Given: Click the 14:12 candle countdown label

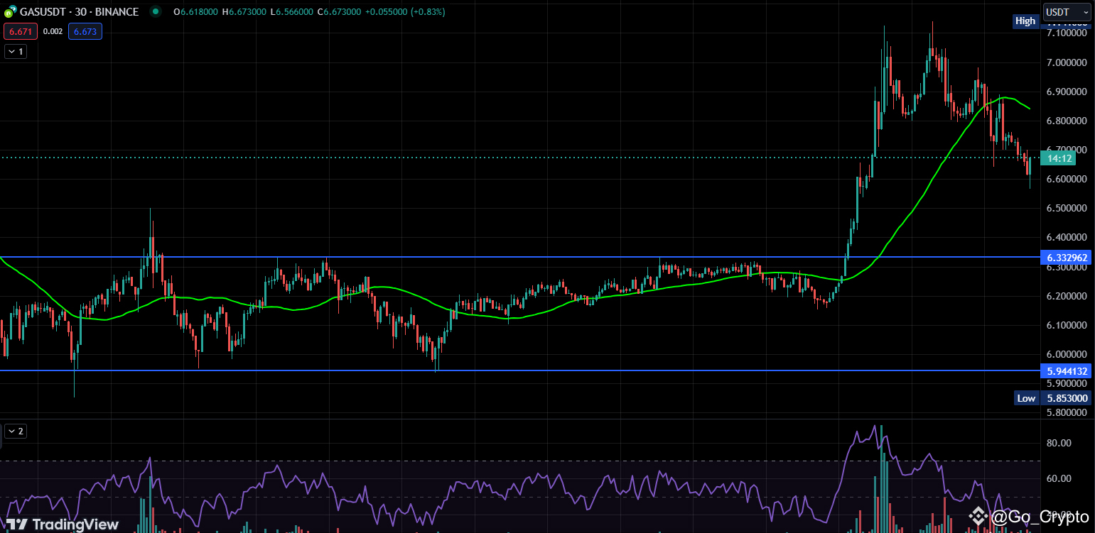Looking at the screenshot, I should pyautogui.click(x=1058, y=158).
